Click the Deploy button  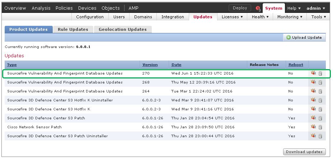240,8
